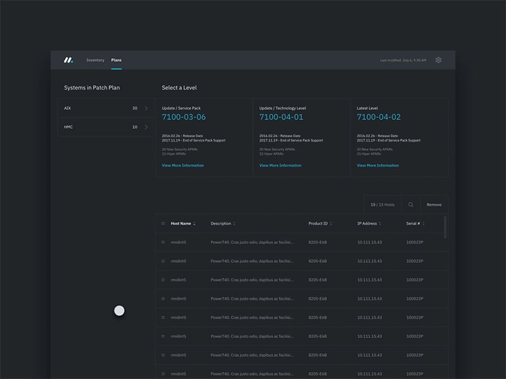Click the table vertical scrollbar thumb

coord(445,227)
